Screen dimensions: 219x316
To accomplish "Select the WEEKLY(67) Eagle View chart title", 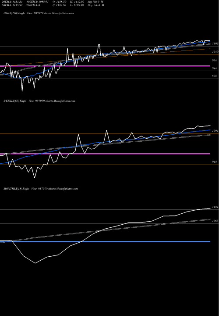I will click(39, 101).
